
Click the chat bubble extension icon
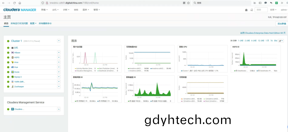tap(266, 3)
